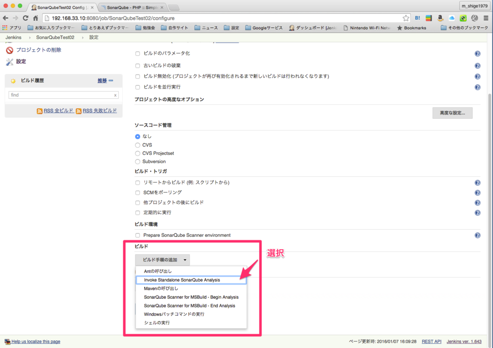Screen dimensions: 493x348
Task: Check ビルドを並行実行 option
Action: click(137, 87)
